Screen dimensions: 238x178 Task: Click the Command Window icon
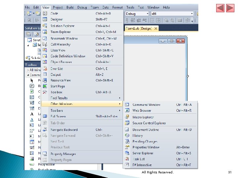(x=127, y=104)
